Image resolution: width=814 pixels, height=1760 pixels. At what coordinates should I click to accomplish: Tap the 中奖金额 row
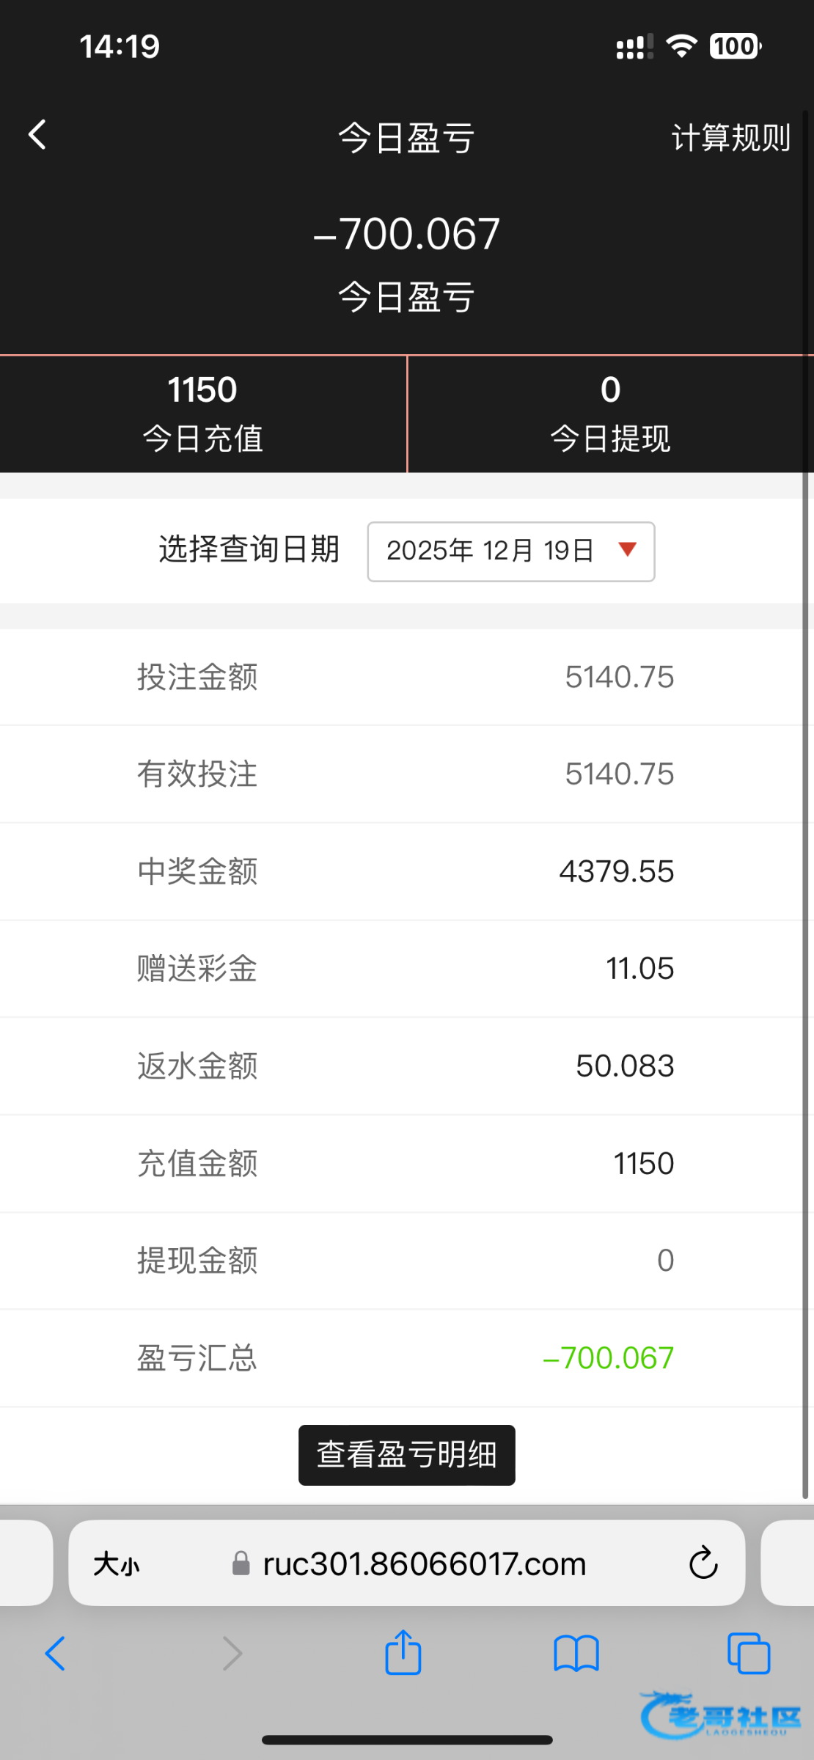[406, 872]
